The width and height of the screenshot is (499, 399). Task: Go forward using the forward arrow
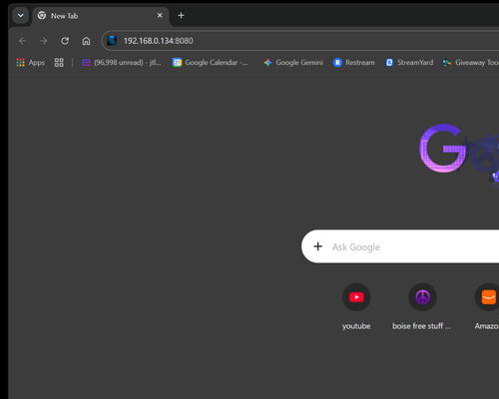pyautogui.click(x=44, y=41)
